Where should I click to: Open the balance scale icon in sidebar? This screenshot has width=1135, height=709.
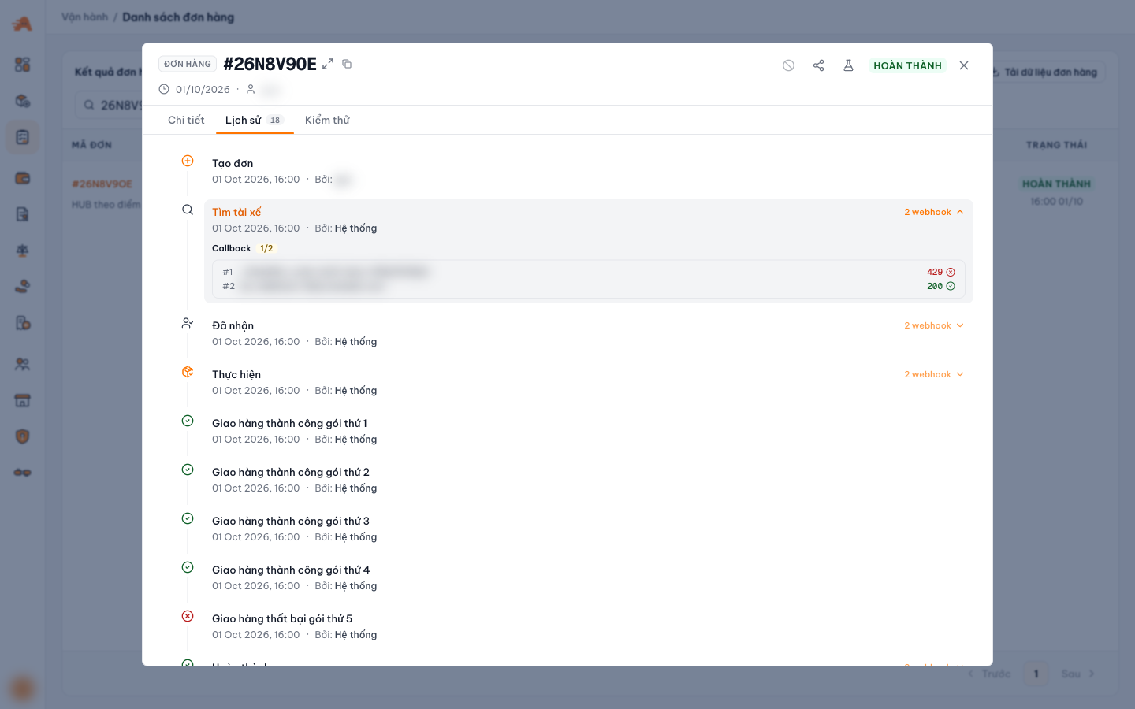pyautogui.click(x=22, y=251)
